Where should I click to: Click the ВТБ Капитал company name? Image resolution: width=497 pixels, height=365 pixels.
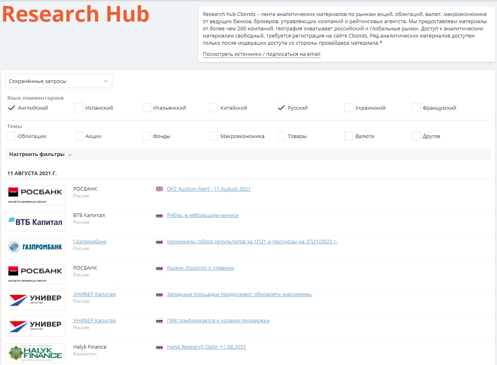pyautogui.click(x=89, y=215)
